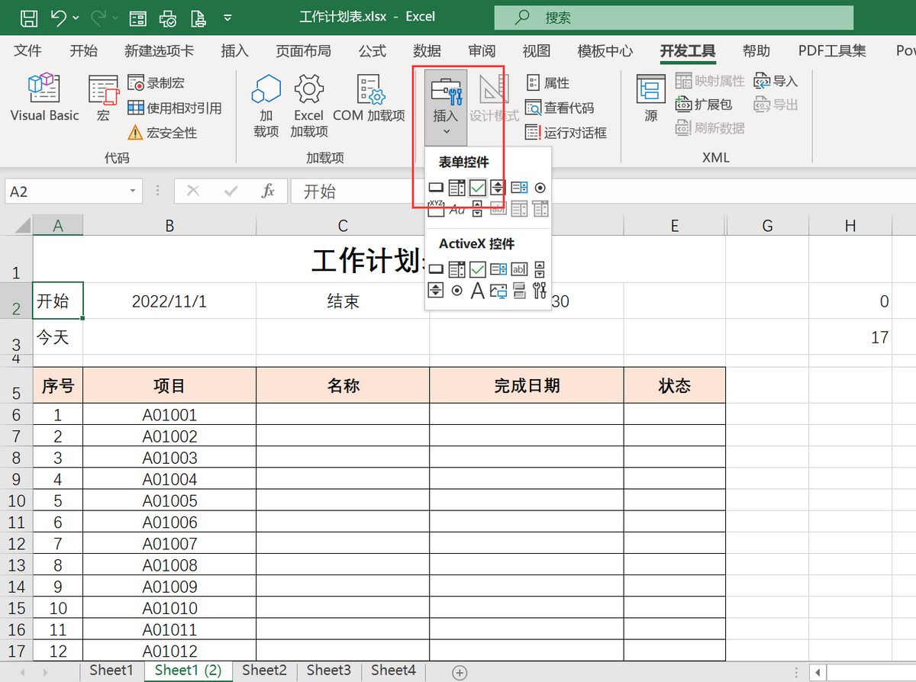
Task: Launch the Visual Basic editor
Action: 44,98
